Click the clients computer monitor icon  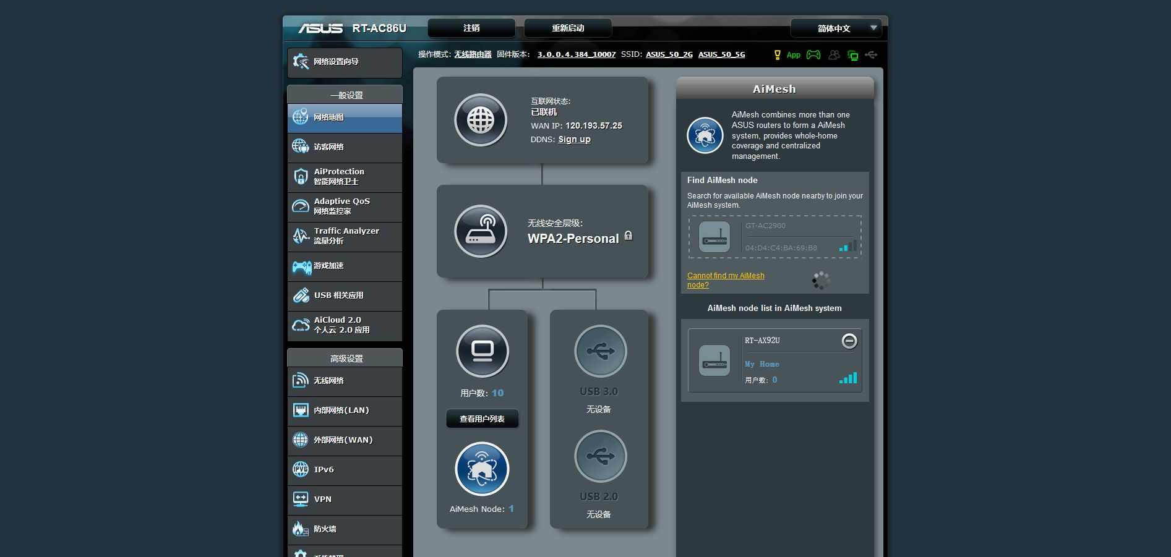pos(483,351)
